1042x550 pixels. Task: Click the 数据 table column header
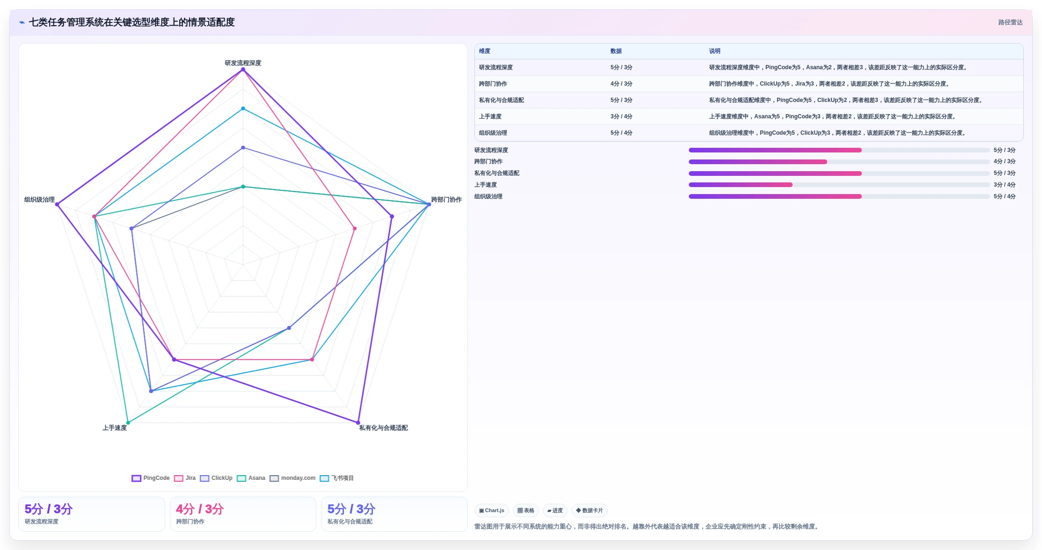pos(616,51)
